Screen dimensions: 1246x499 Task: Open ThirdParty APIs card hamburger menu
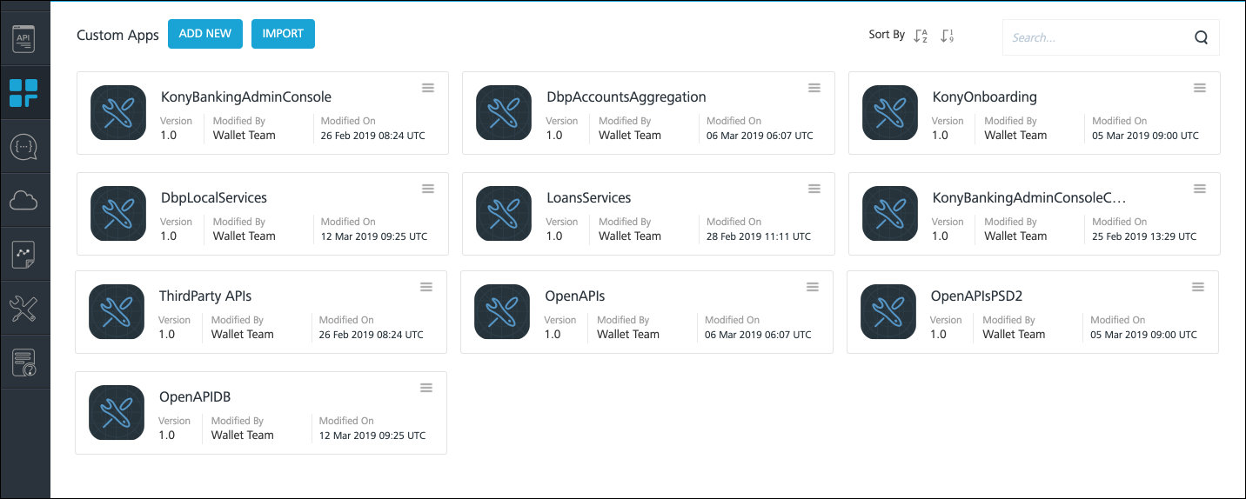pos(426,287)
